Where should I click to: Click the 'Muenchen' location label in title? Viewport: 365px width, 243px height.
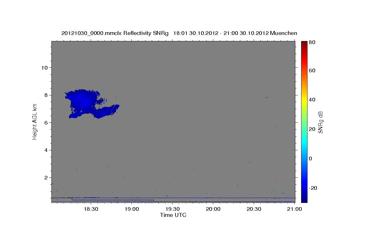(x=283, y=33)
